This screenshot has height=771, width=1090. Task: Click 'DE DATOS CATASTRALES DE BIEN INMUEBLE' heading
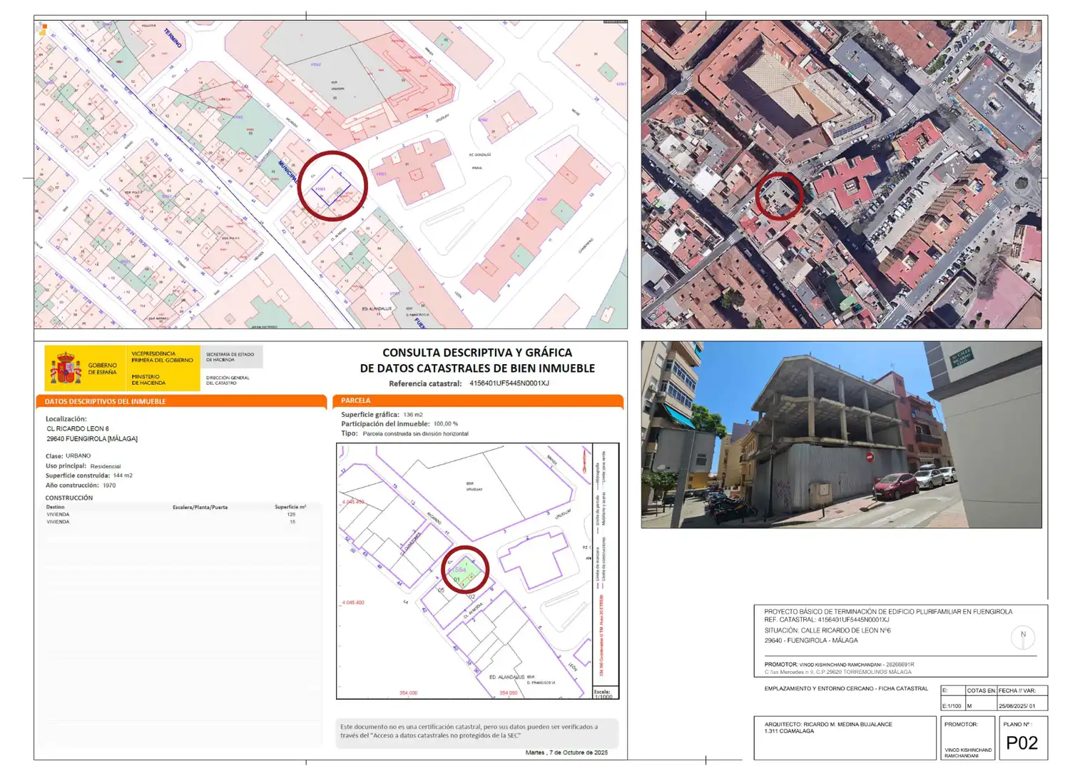tap(477, 368)
